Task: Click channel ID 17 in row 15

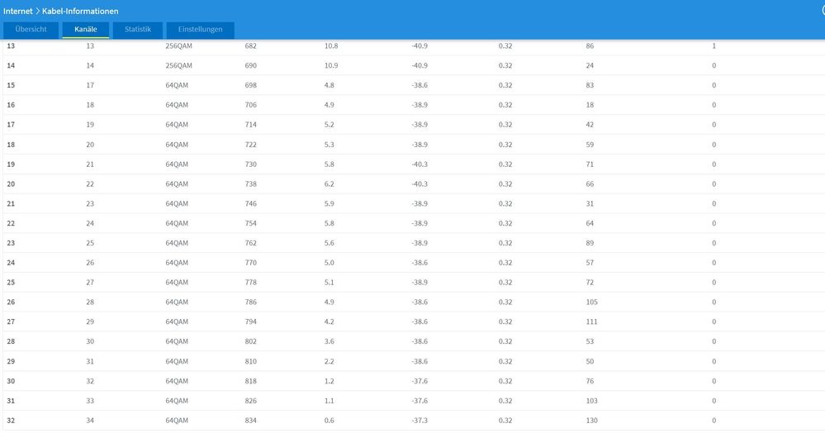Action: [90, 85]
